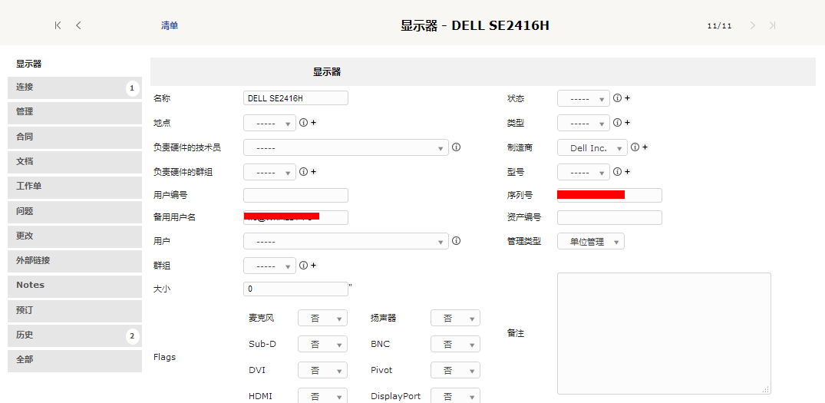Screen dimensions: 825x403
Task: Toggle the 麦克风 yes/no selector
Action: tap(322, 318)
